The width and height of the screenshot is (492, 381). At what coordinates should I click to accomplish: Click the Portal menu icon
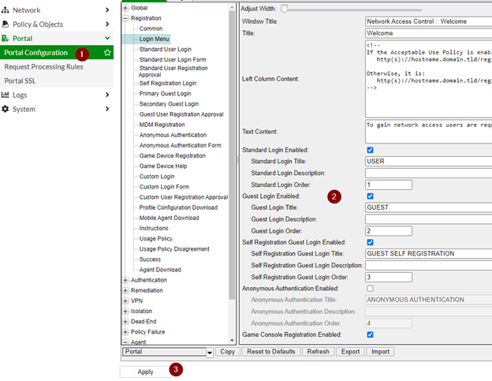tap(5, 39)
